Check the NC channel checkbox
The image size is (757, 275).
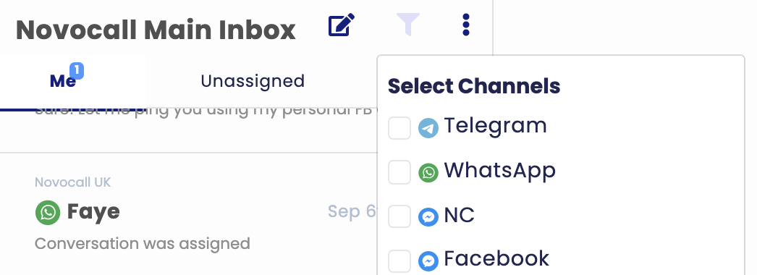(x=399, y=216)
